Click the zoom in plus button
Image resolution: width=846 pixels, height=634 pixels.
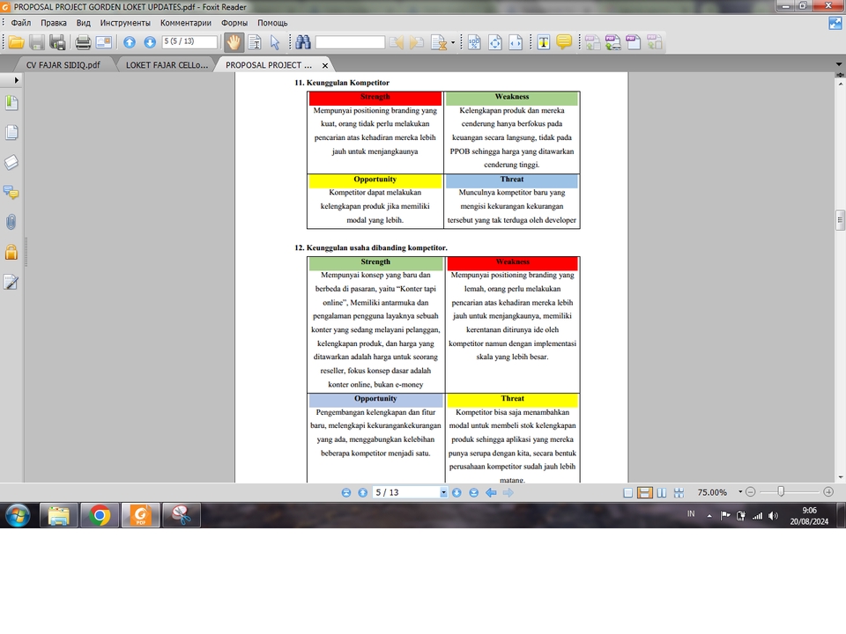(828, 491)
